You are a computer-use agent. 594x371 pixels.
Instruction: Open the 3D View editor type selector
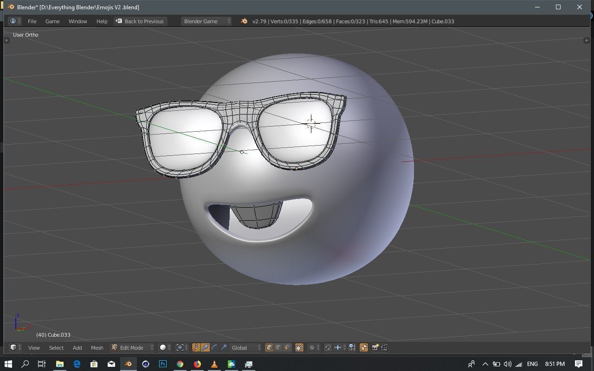point(15,347)
